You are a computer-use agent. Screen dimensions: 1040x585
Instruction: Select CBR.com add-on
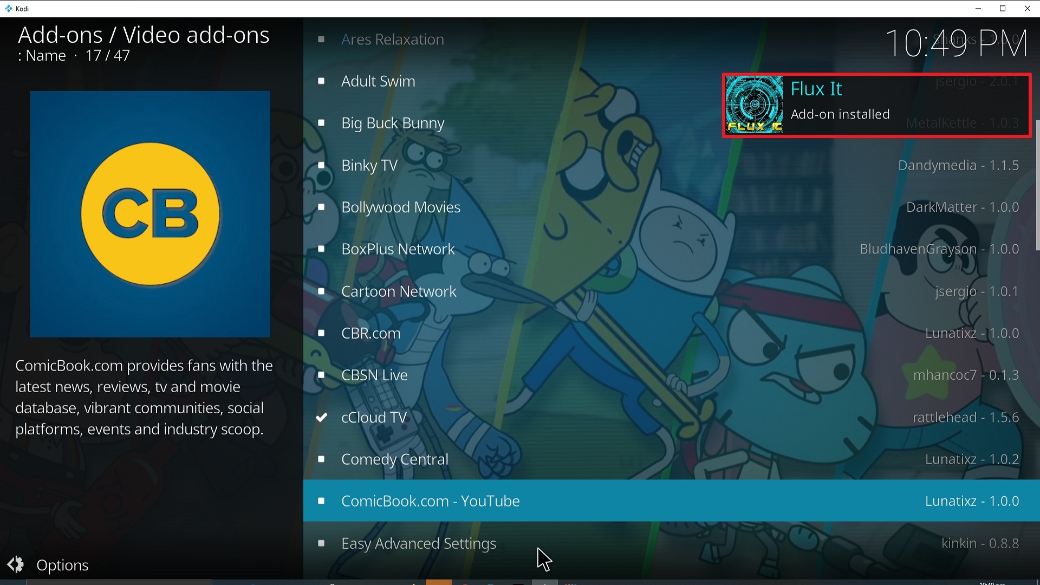671,333
